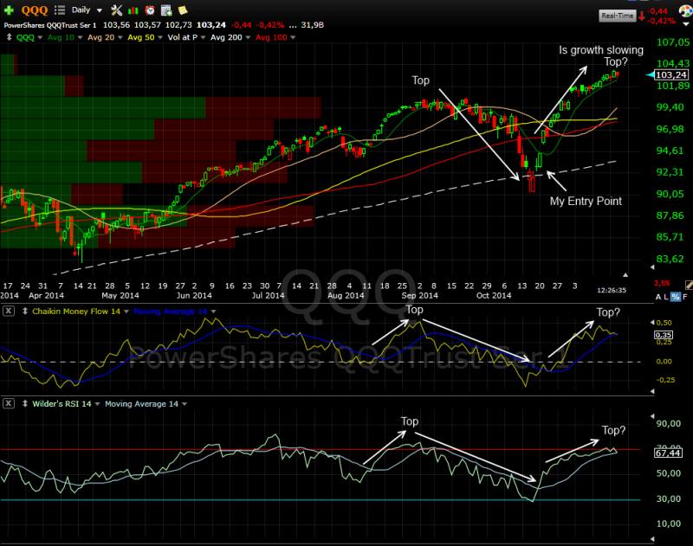
Task: Click the add indicator bar-chart icon
Action: [133, 10]
